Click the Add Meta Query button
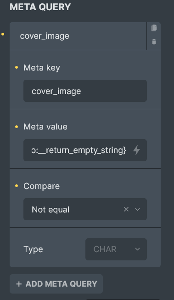Viewport: 174px width, 300px height. coord(56,284)
